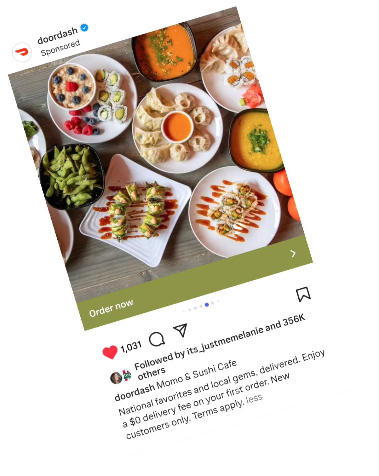
Task: Click the Sponsored label
Action: click(x=60, y=48)
